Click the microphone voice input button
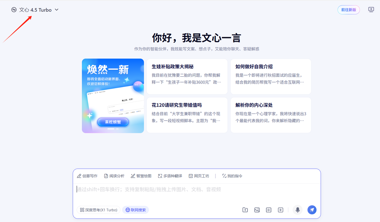380x222 pixels. pos(297,210)
